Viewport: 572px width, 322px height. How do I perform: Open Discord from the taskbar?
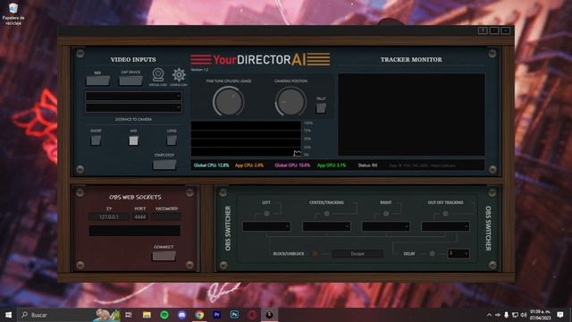181,315
